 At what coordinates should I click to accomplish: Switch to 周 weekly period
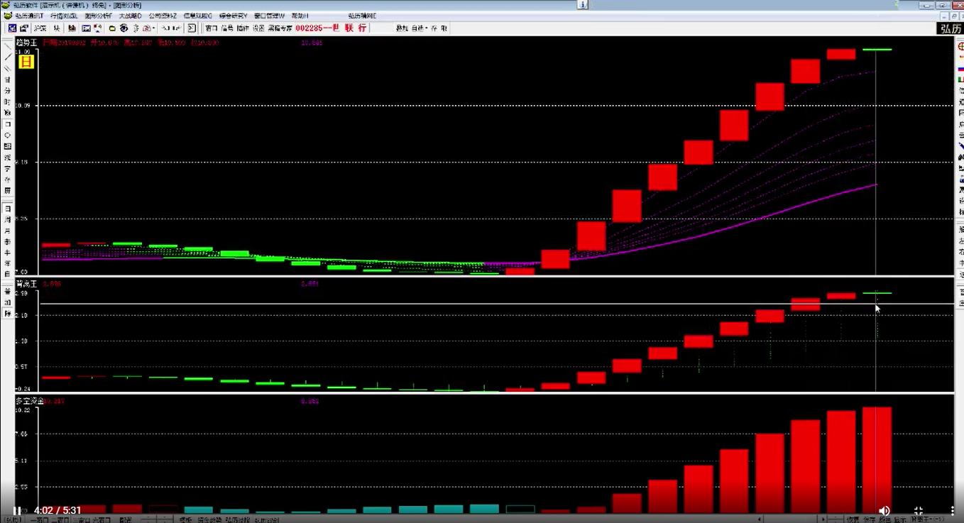click(x=8, y=220)
